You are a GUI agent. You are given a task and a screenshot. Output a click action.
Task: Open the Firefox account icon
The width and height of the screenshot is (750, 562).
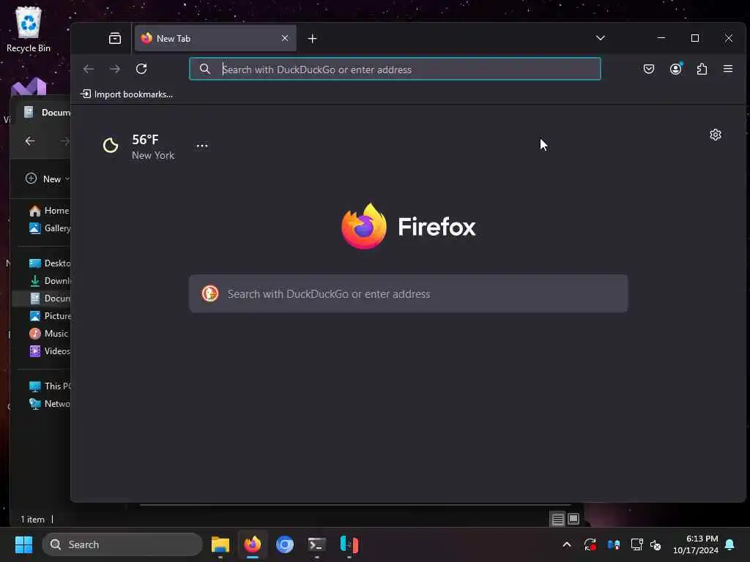click(675, 70)
